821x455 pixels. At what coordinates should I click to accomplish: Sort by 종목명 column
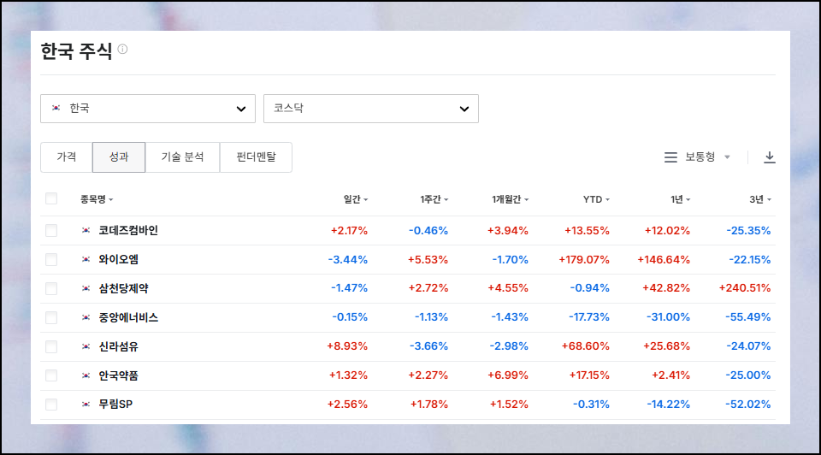(x=97, y=199)
